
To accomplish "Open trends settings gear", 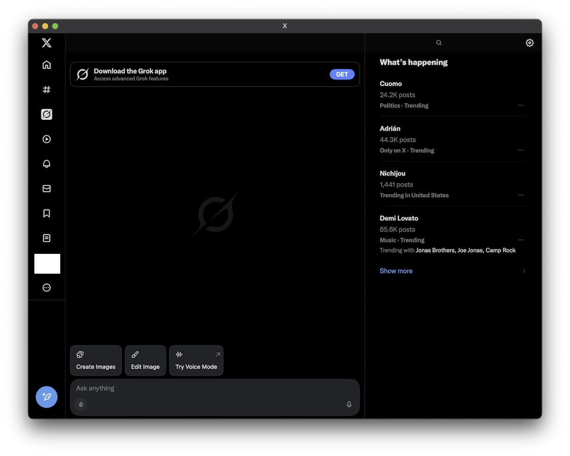I will click(529, 42).
